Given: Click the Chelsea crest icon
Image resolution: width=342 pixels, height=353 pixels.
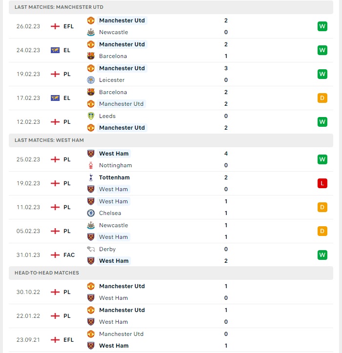Looking at the screenshot, I should coord(91,213).
